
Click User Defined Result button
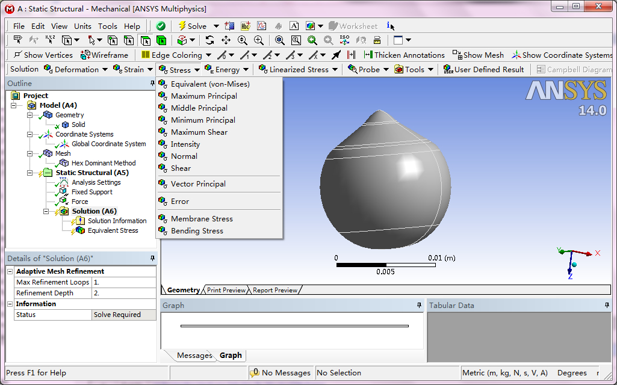click(484, 70)
